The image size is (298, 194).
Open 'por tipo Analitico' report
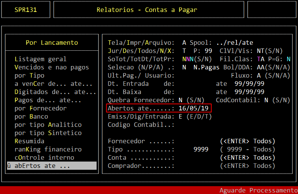pos(48,125)
